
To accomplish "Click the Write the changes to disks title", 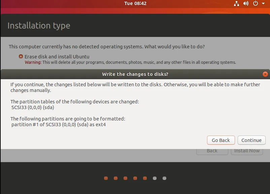I will tap(135, 74).
